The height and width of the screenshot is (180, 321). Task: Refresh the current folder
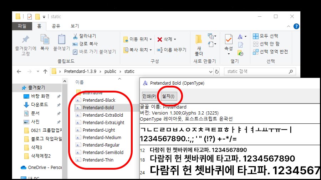tap(216, 72)
